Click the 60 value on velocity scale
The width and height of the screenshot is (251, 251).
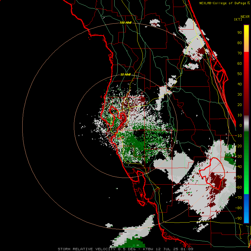[240, 64]
